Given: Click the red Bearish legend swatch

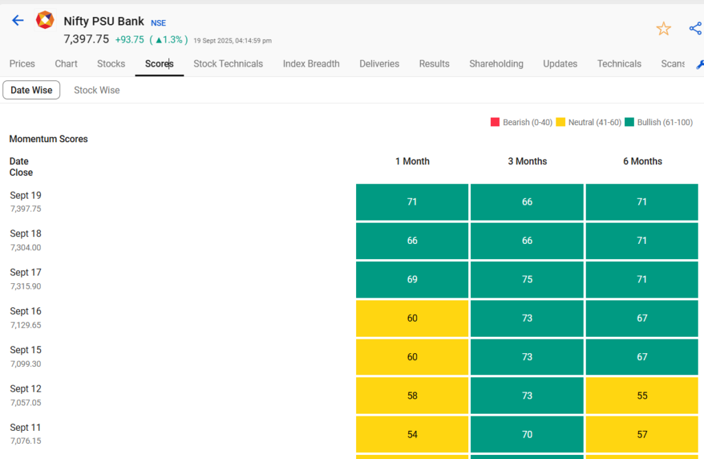Looking at the screenshot, I should 495,122.
